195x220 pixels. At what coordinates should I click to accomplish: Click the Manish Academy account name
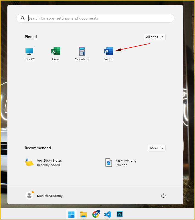coord(50,196)
